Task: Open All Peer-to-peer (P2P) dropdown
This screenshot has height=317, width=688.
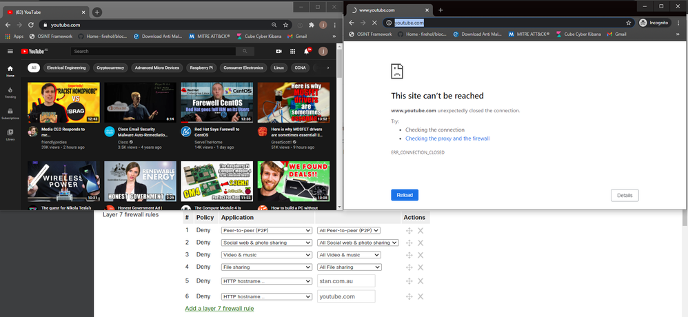Action: pyautogui.click(x=349, y=230)
